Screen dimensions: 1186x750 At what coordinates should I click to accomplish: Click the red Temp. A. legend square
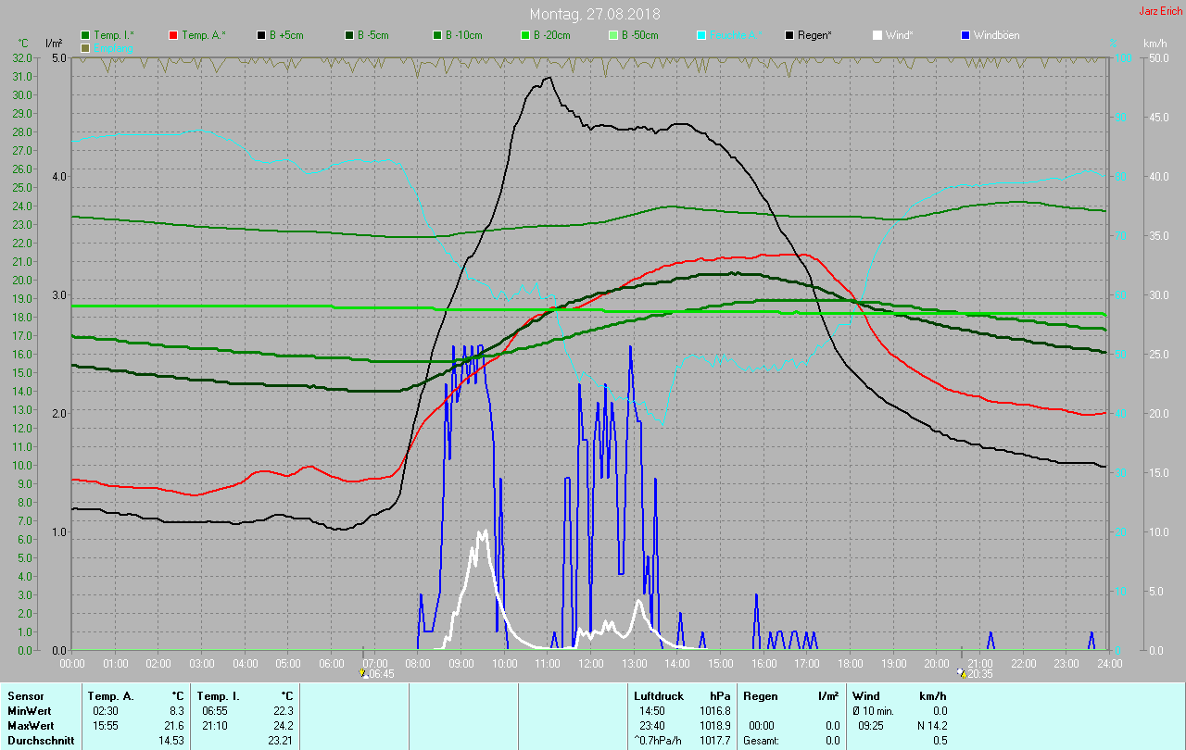click(173, 35)
